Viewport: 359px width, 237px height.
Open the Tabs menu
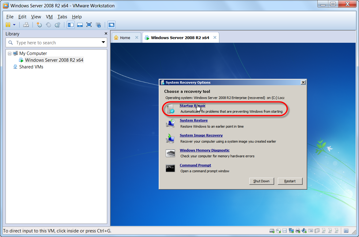pyautogui.click(x=62, y=17)
